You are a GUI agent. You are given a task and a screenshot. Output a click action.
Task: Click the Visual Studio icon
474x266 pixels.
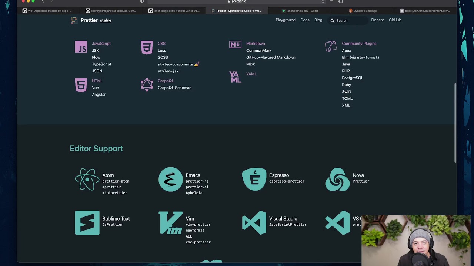(x=254, y=223)
